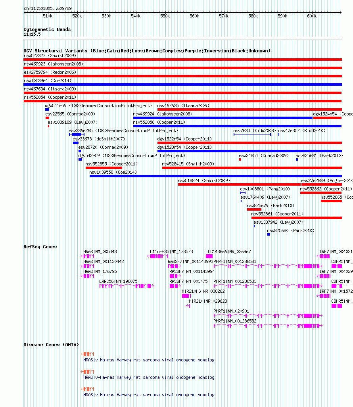The image size is (353, 407).
Task: Click the esv22565 (Conrad2009) label
Action: 70,114
